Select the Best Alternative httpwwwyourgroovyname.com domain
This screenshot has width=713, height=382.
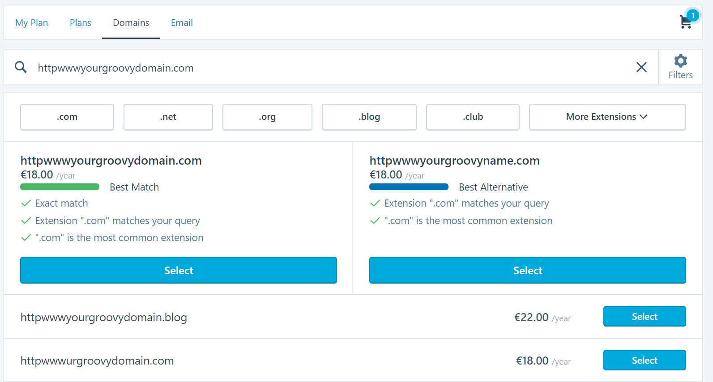click(527, 270)
